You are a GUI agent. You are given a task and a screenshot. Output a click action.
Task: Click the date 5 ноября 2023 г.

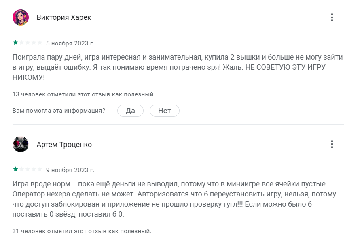click(x=70, y=43)
